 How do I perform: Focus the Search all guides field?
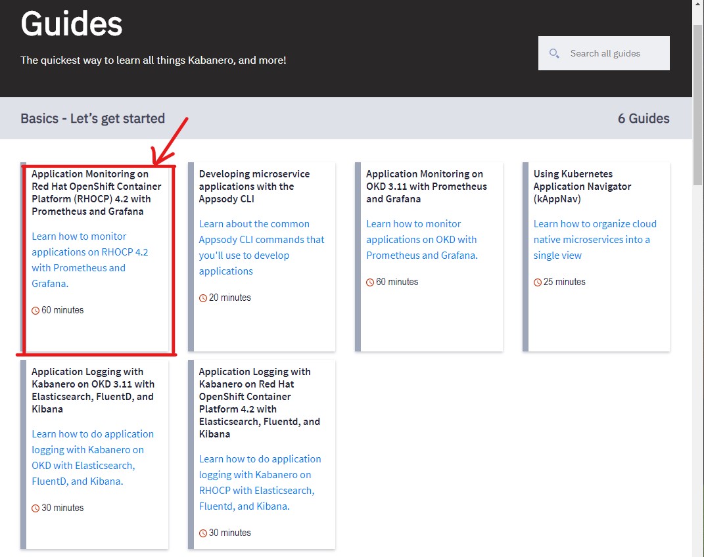pyautogui.click(x=604, y=53)
